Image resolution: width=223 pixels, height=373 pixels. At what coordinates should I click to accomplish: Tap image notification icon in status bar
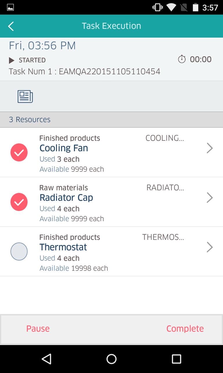coord(10,7)
